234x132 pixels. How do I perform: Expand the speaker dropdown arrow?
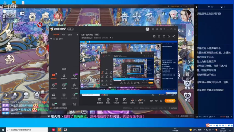pyautogui.click(x=144, y=100)
